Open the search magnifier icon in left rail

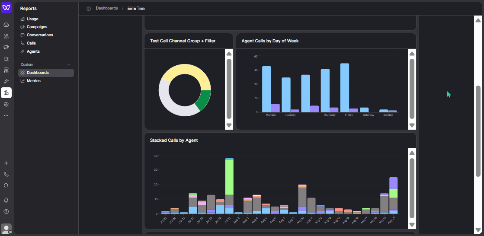[6, 186]
